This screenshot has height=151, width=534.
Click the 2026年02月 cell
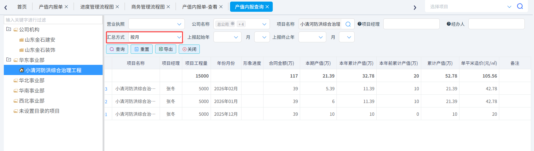point(226,89)
